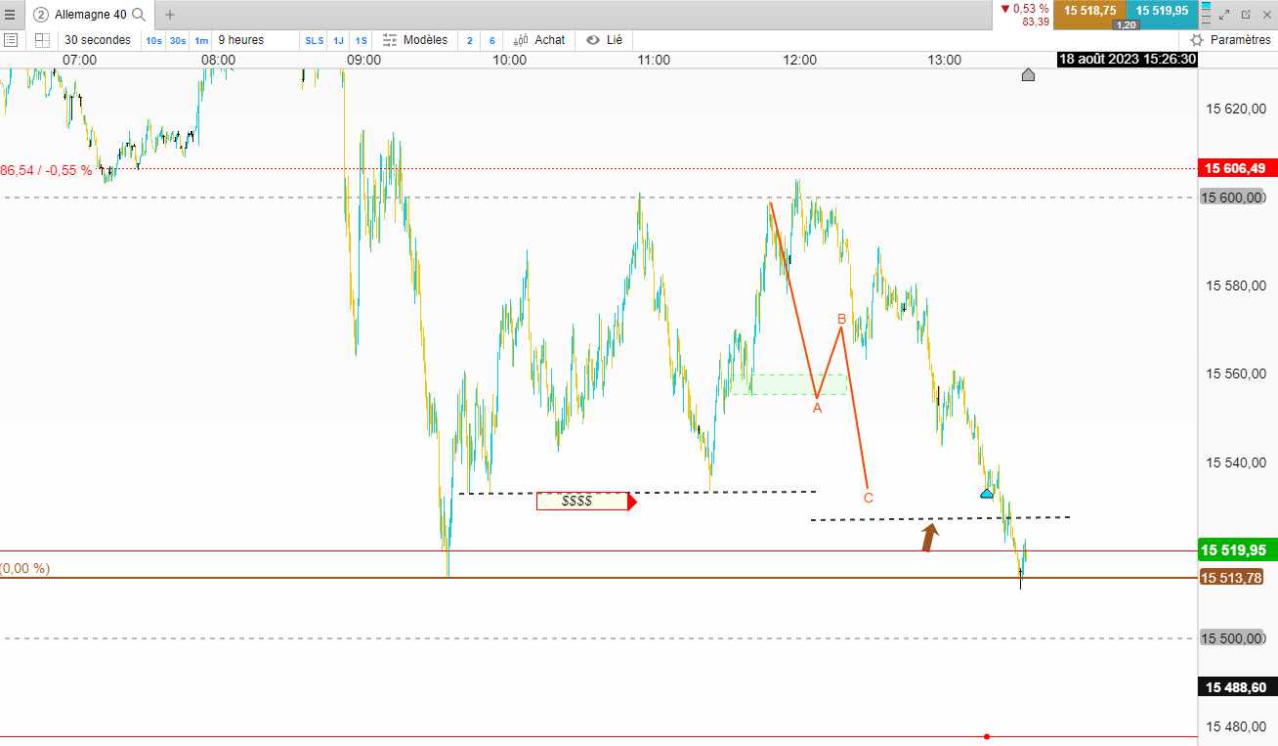Open the list view icon

[11, 40]
